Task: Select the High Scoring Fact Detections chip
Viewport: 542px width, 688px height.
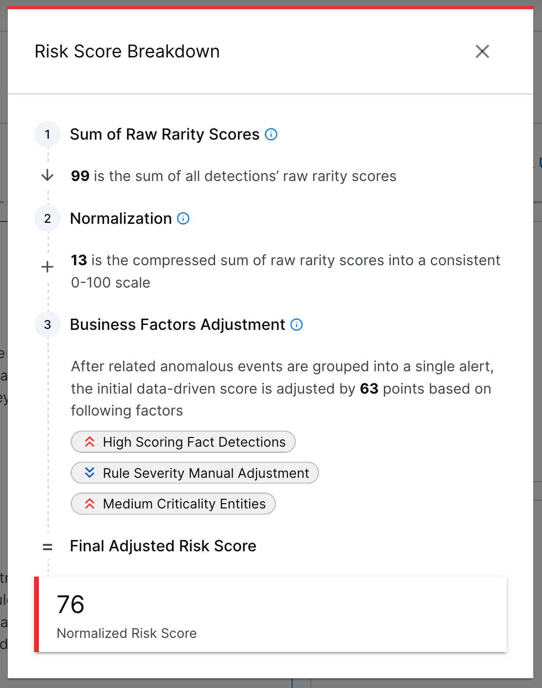Action: pyautogui.click(x=183, y=442)
